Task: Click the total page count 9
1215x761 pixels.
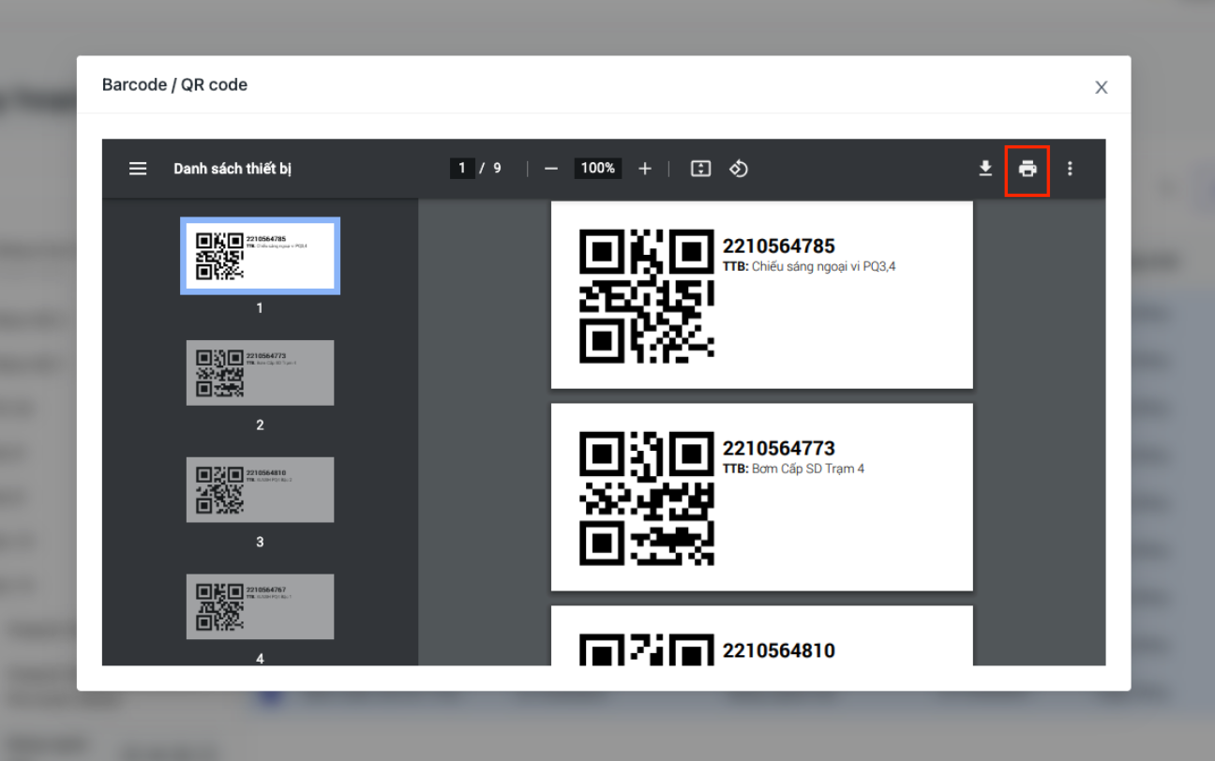Action: (497, 169)
